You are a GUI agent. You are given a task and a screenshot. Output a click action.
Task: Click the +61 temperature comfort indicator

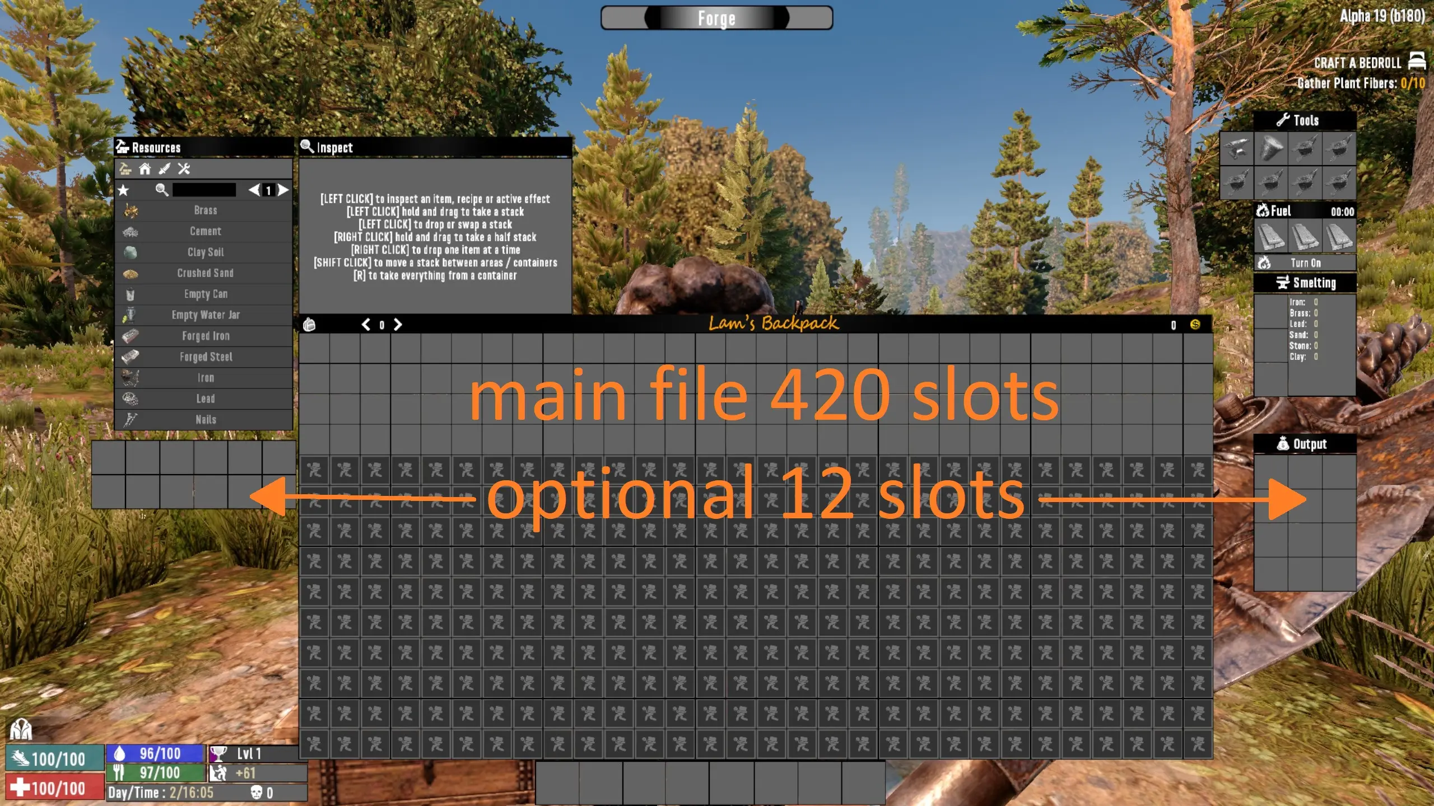pos(257,773)
